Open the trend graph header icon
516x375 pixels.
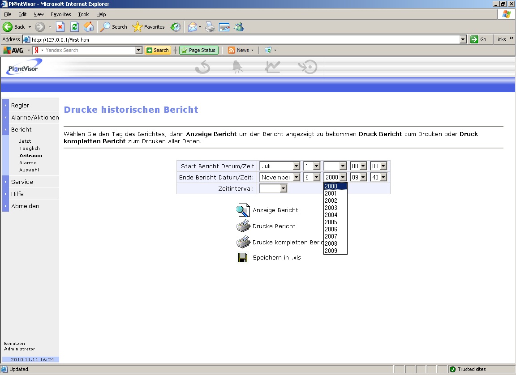pyautogui.click(x=273, y=67)
